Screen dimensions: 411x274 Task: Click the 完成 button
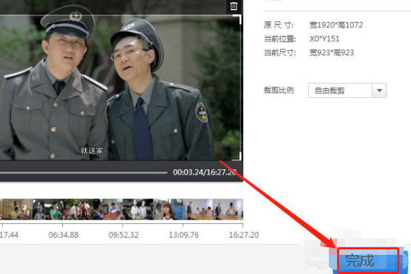coord(369,261)
